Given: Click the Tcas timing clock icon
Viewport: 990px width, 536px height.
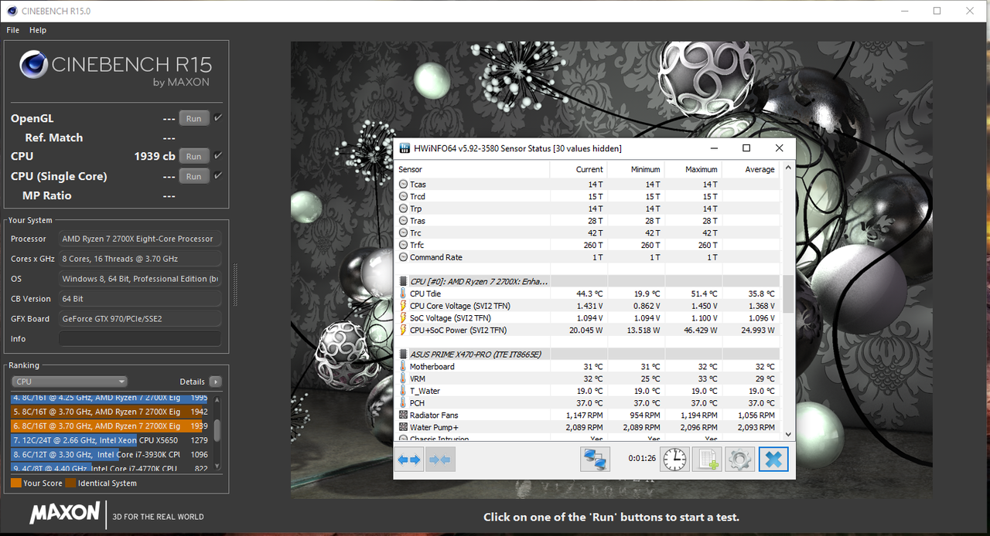Looking at the screenshot, I should coord(403,185).
